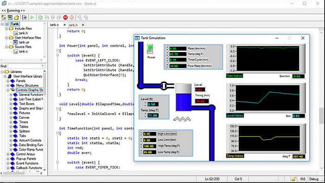Screen dimensions: 325x183
Task: Click the Find input field
Action: point(24,66)
